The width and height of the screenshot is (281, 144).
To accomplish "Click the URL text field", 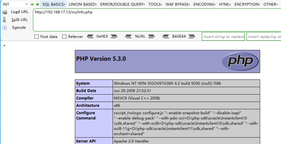I will pos(157,20).
